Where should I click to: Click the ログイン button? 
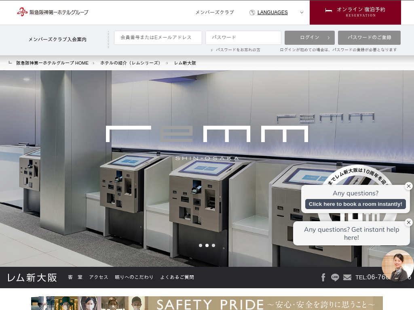(309, 38)
